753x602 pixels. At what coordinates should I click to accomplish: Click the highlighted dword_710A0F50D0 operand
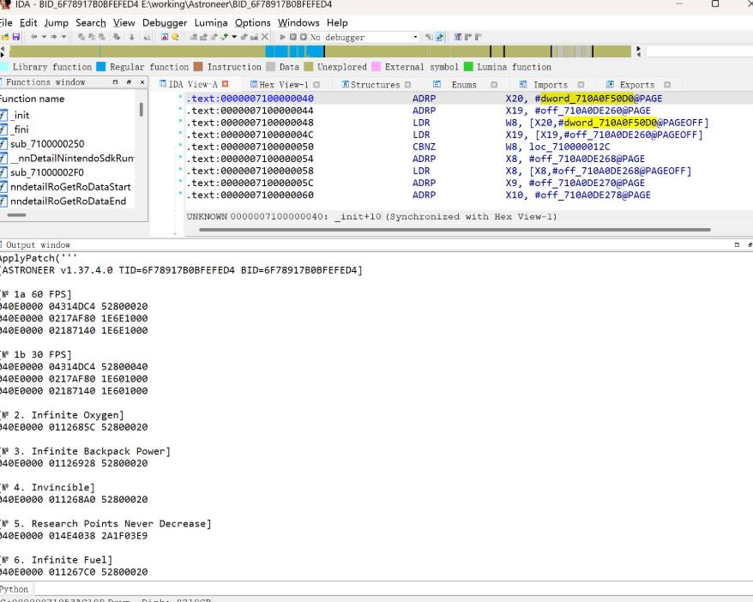[587, 99]
